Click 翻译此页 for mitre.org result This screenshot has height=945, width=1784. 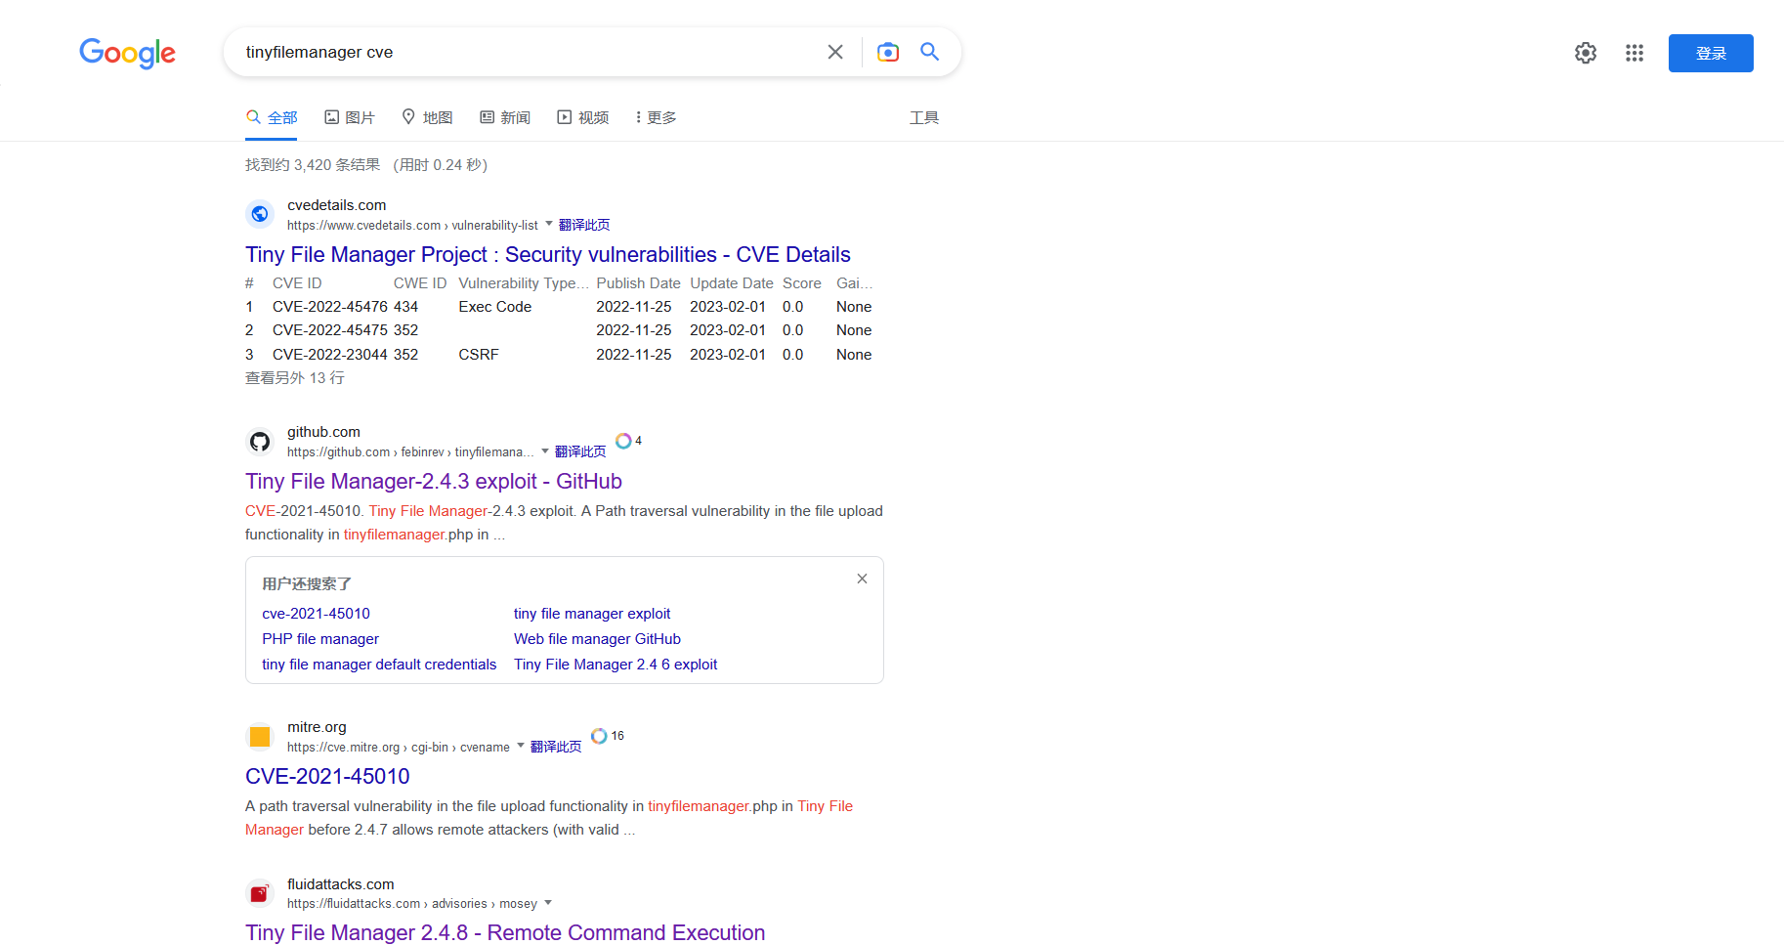pyautogui.click(x=556, y=747)
